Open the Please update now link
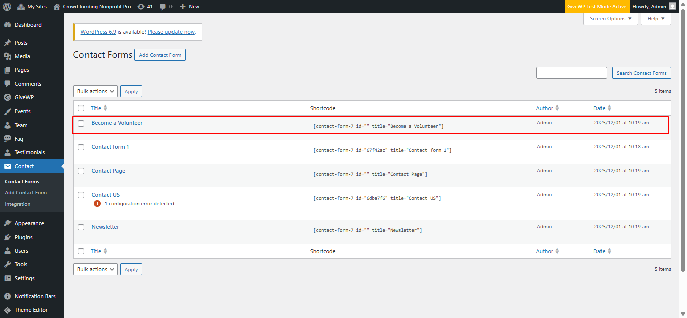 click(171, 32)
